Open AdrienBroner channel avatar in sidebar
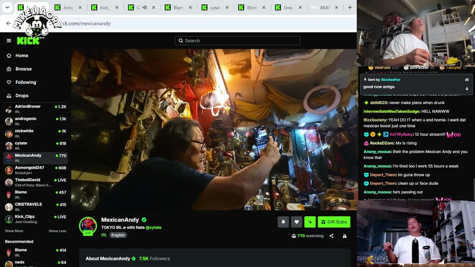Image resolution: width=475 pixels, height=267 pixels. (x=9, y=109)
